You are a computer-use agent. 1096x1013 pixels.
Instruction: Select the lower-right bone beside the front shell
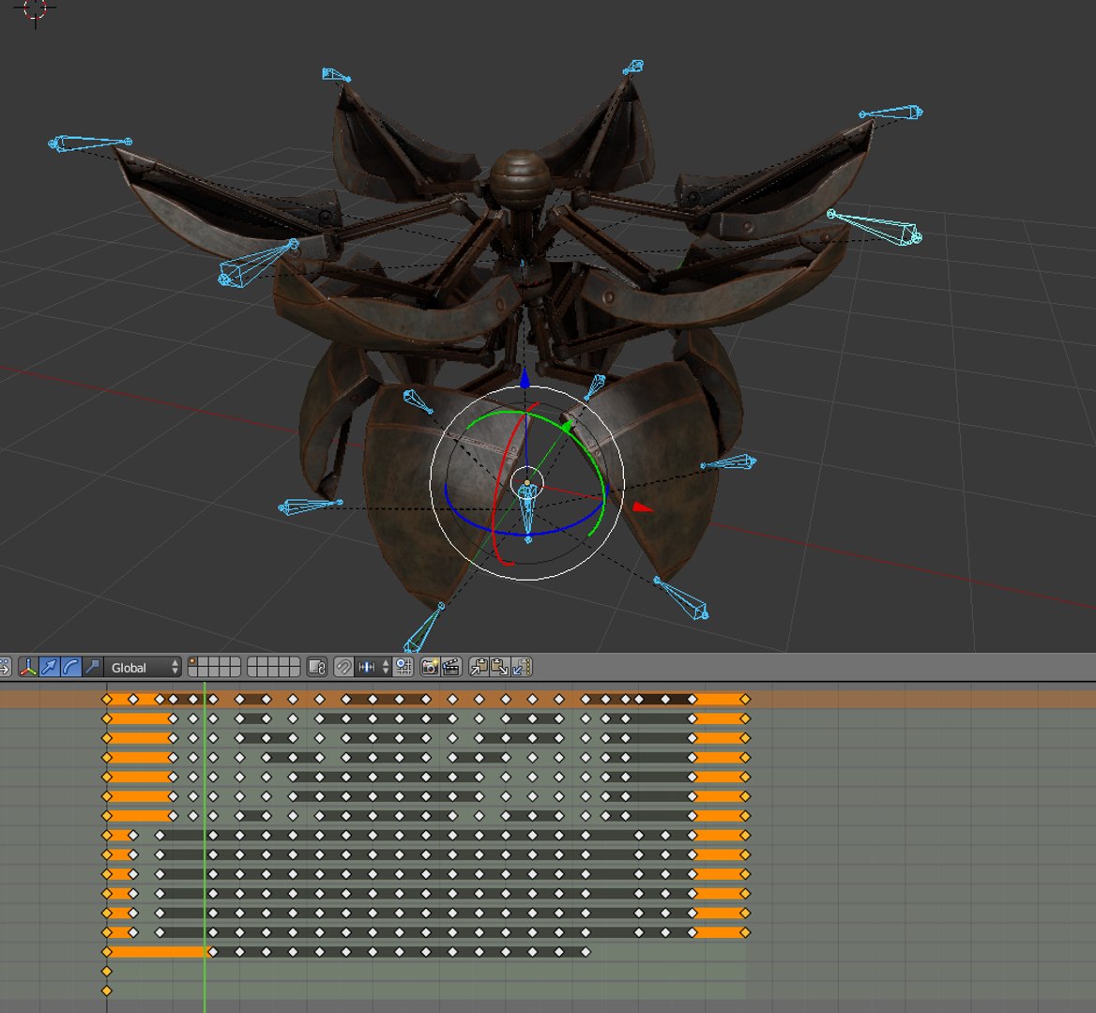[681, 598]
